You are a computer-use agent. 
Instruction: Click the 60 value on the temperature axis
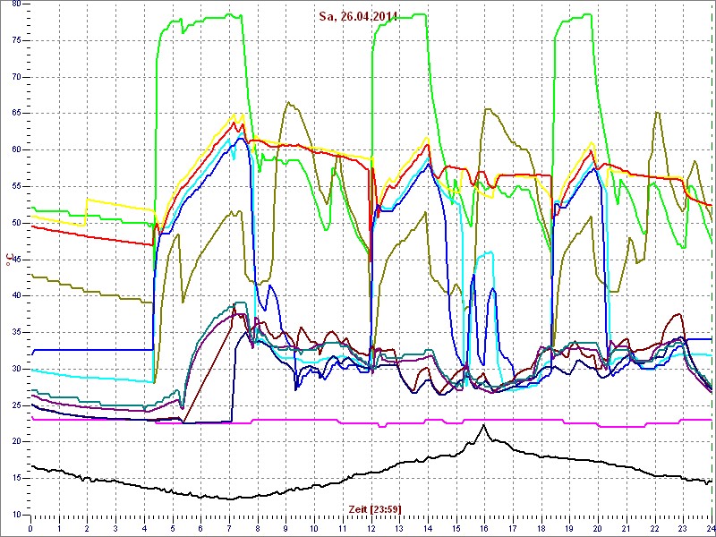16,149
